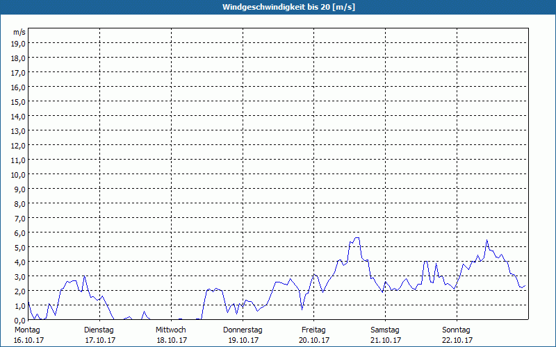Click the date 18.10.17
The width and height of the screenshot is (556, 347).
172,340
